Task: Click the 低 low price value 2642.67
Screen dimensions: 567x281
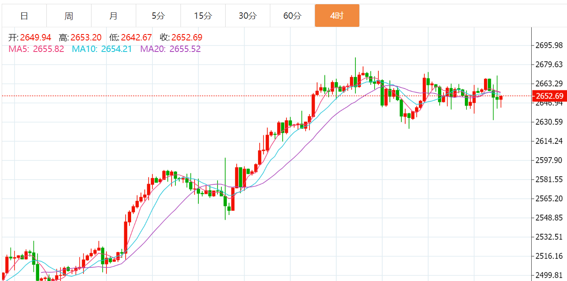Action: (x=136, y=37)
